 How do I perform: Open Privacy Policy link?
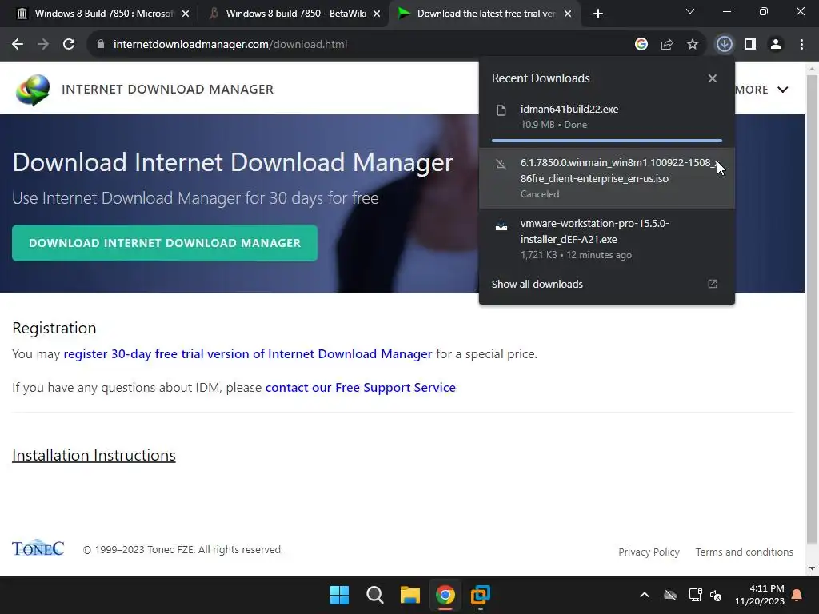pos(649,552)
